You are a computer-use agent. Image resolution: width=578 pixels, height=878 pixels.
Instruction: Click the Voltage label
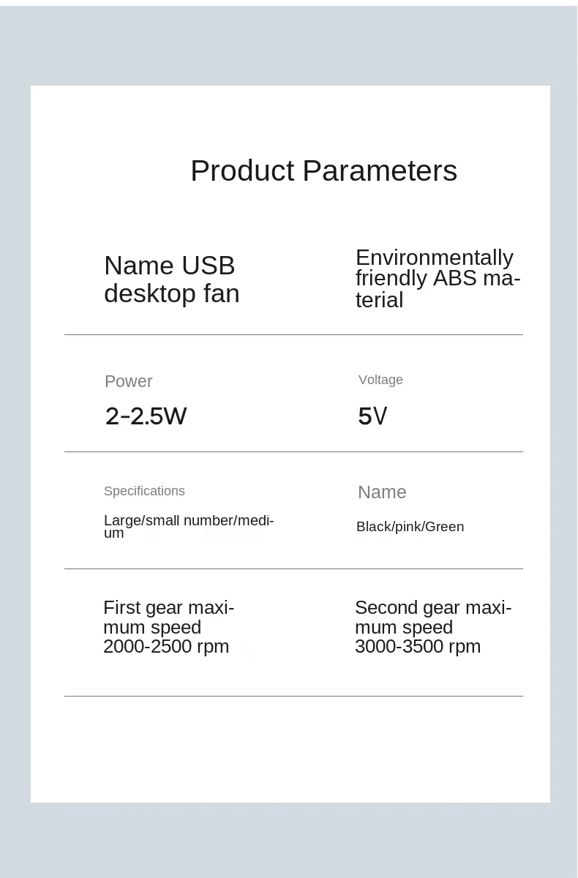pyautogui.click(x=380, y=380)
